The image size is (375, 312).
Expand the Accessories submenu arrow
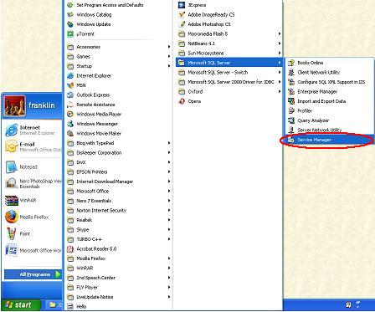pyautogui.click(x=169, y=47)
